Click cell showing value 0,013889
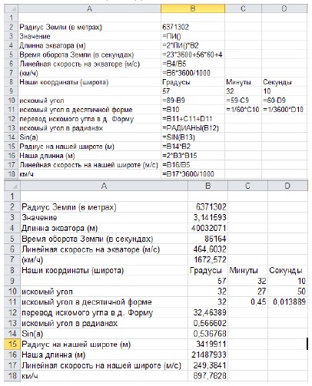 point(287,302)
